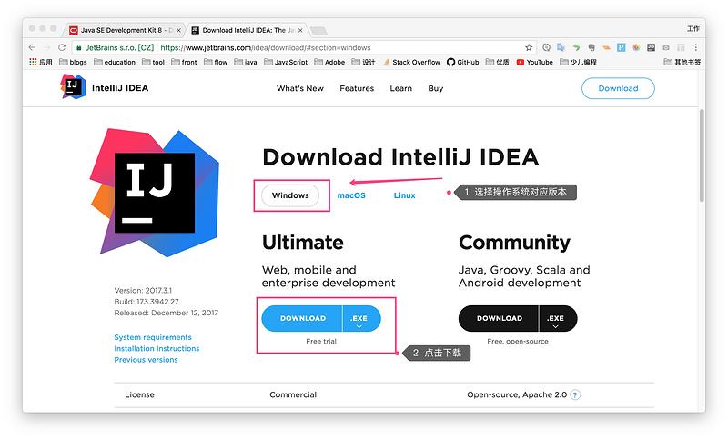Go to the Buy page
Viewport: 728px width, 439px height.
[x=436, y=88]
